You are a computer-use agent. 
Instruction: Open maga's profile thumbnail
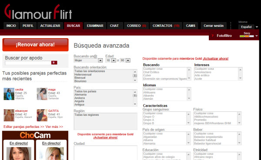click(x=42, y=94)
